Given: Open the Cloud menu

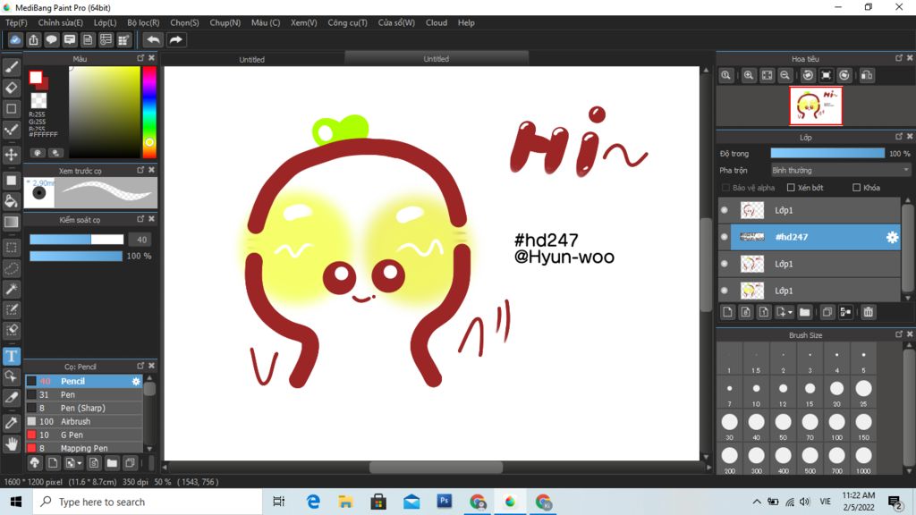Looking at the screenshot, I should click(437, 22).
